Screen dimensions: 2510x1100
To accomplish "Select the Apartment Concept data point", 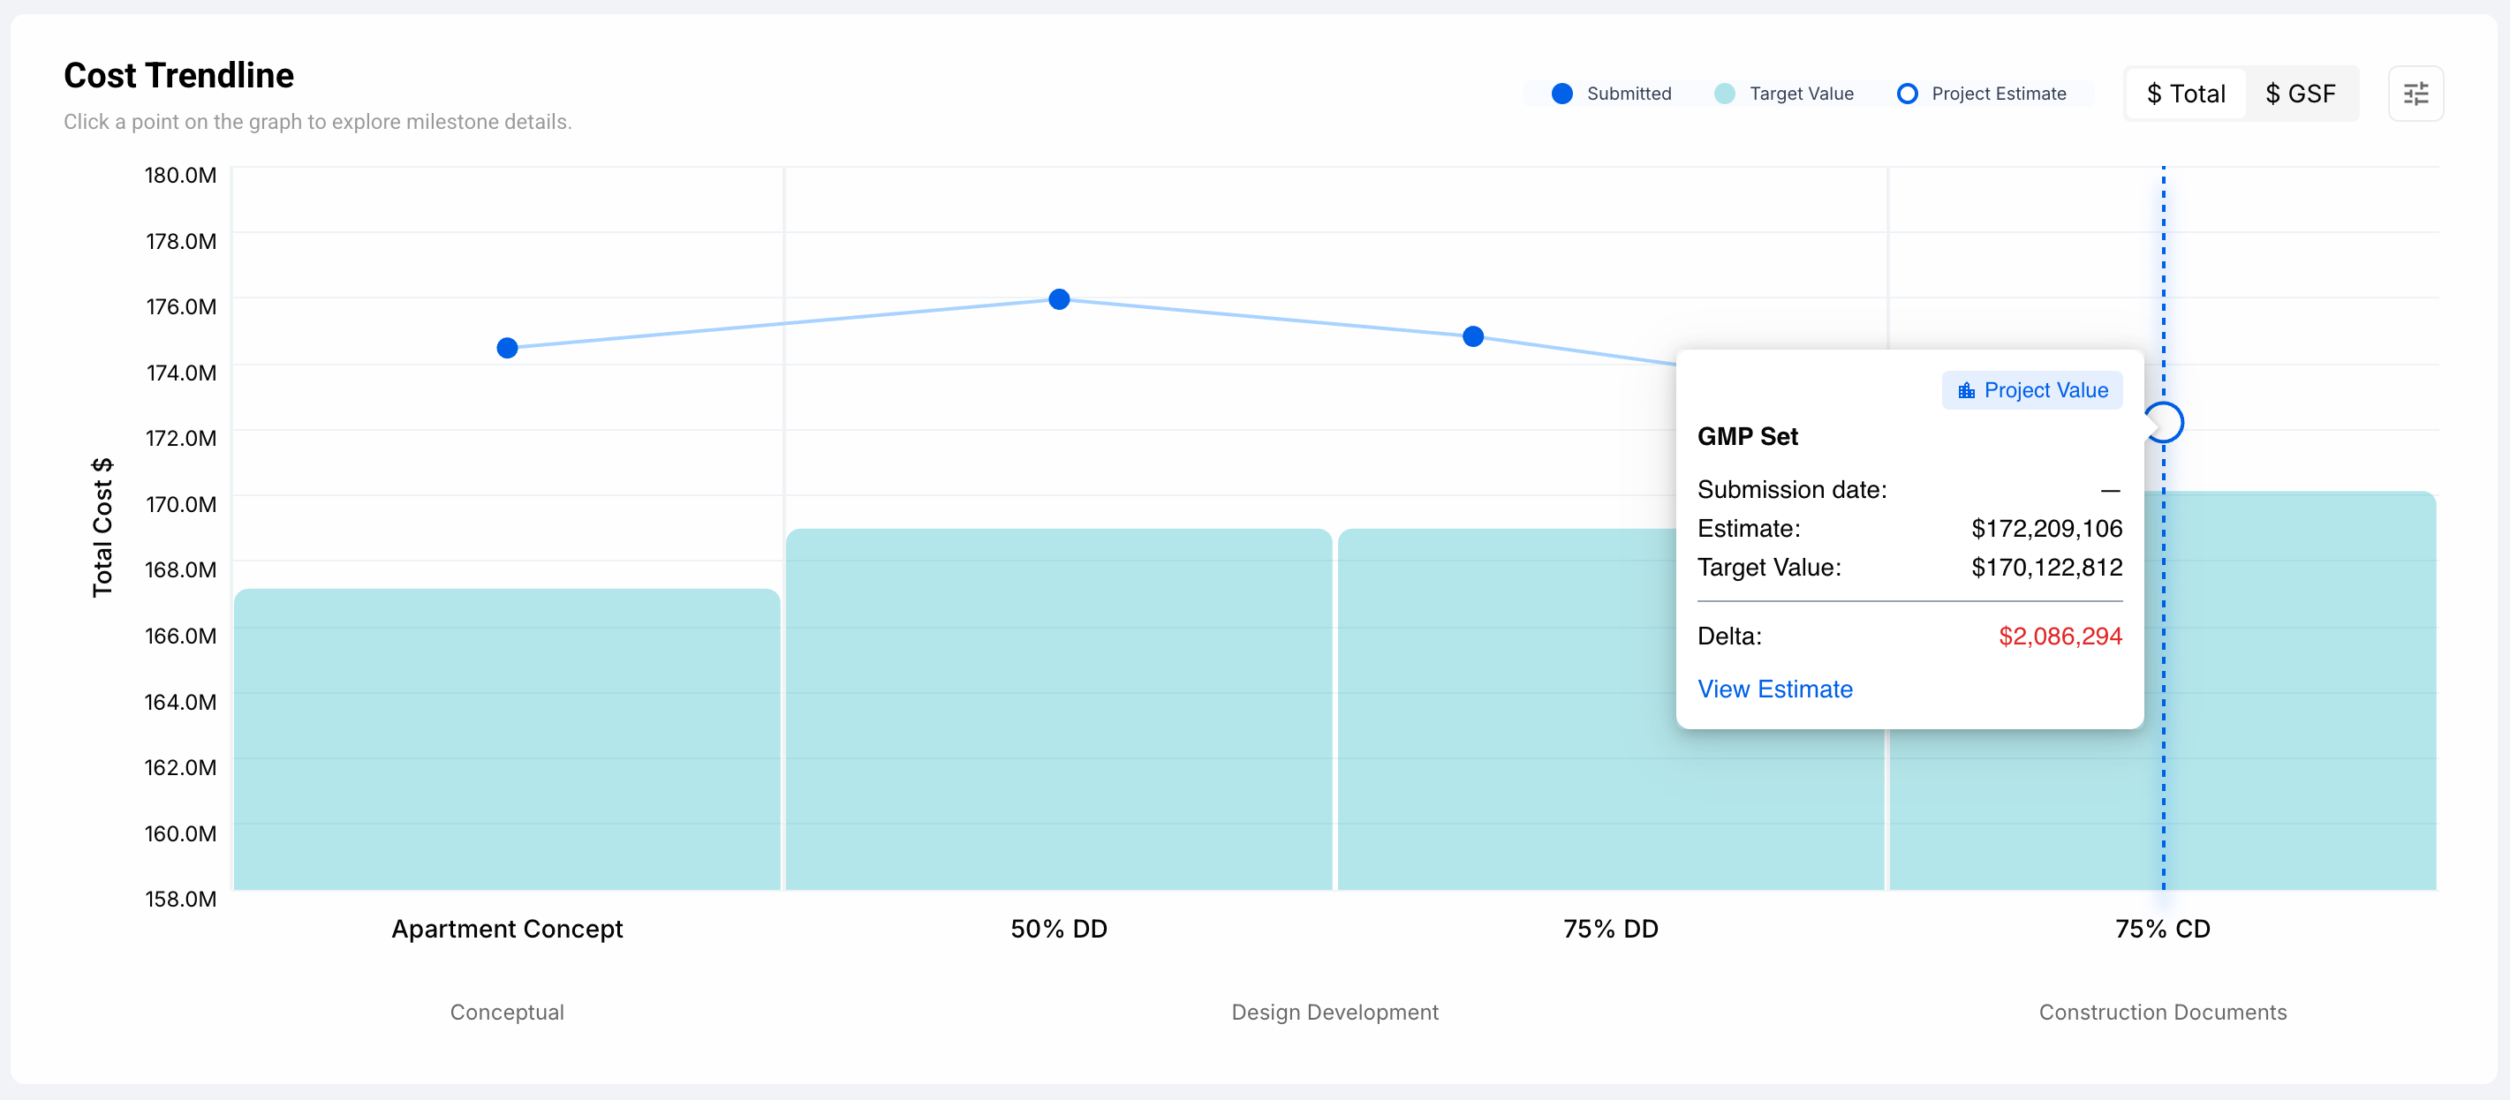I will tap(507, 348).
